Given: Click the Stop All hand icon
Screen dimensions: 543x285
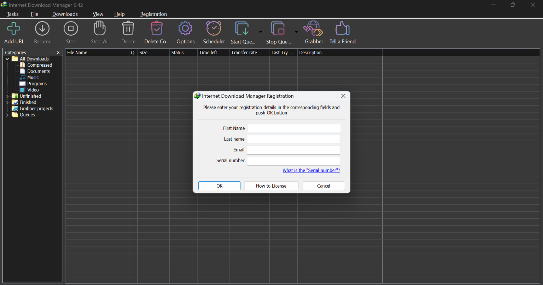Looking at the screenshot, I should click(x=100, y=28).
